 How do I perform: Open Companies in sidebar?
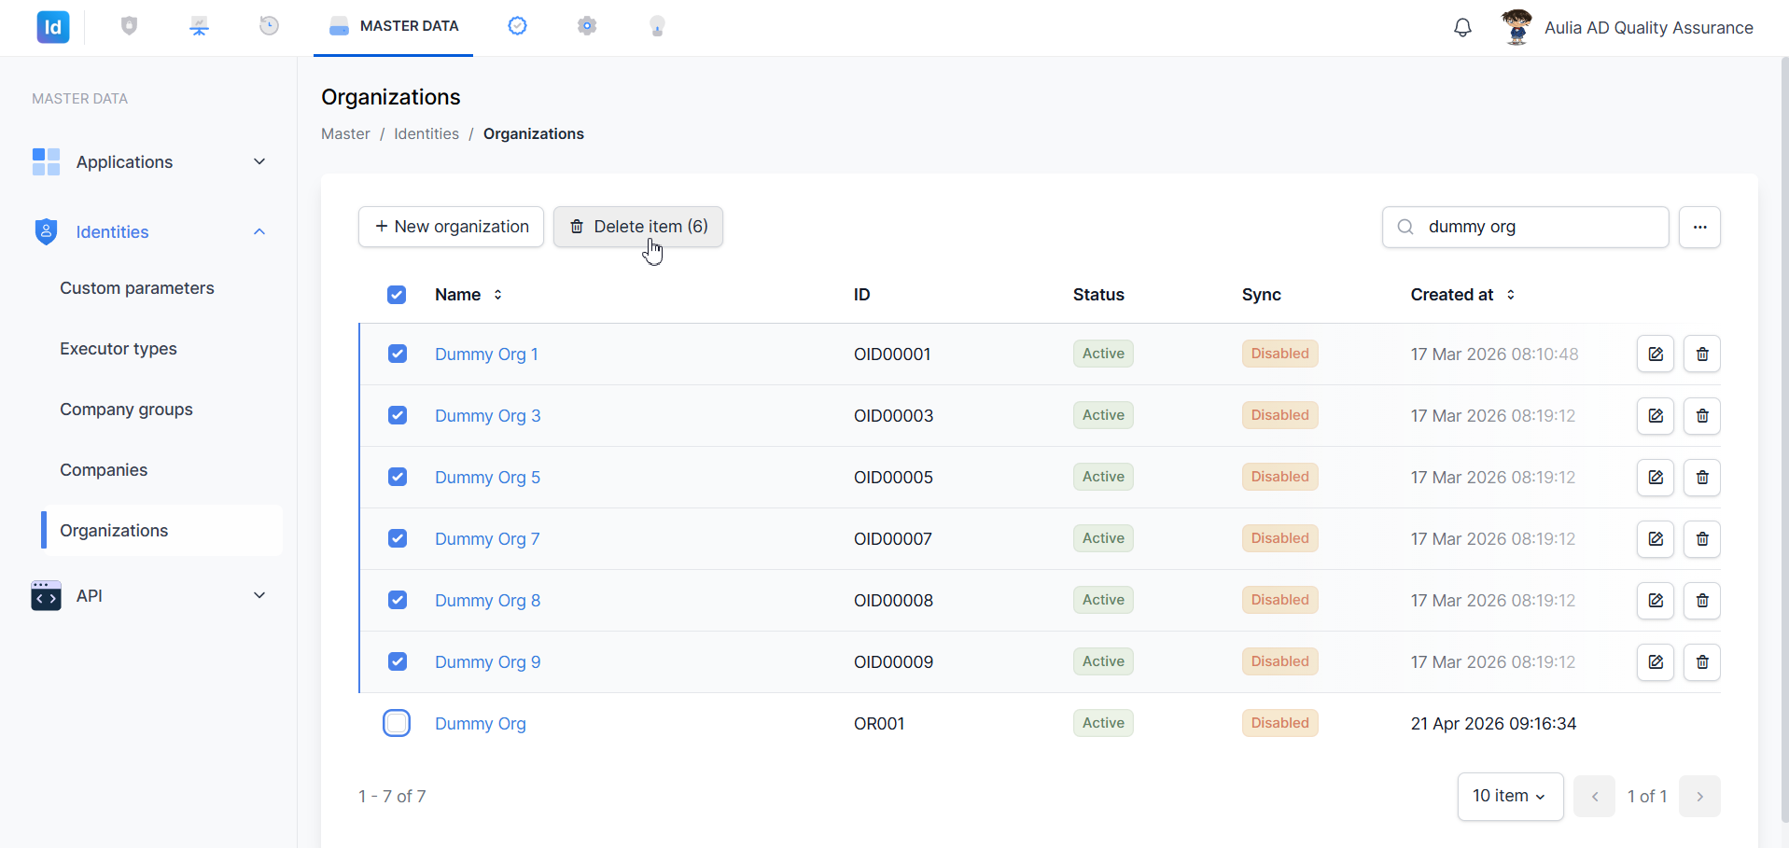click(x=104, y=470)
